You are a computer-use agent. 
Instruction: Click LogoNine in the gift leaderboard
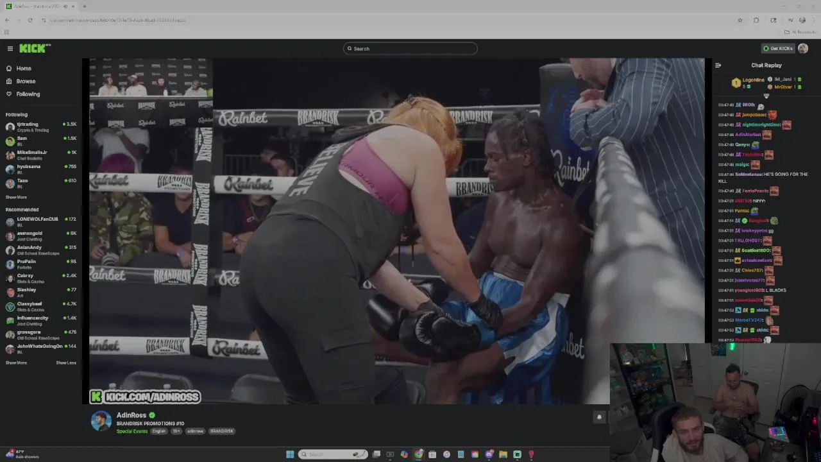tap(754, 80)
